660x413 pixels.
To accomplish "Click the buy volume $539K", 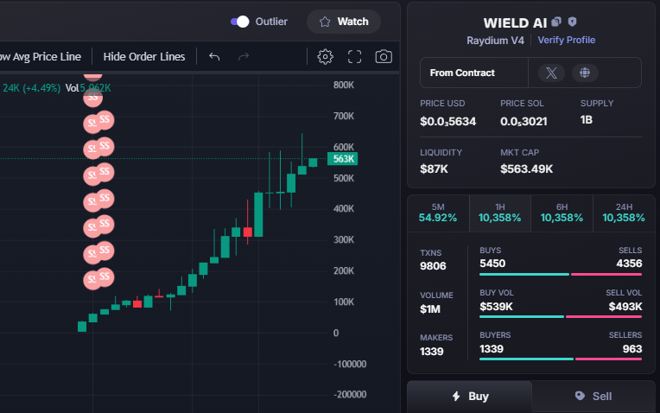I will [x=496, y=307].
